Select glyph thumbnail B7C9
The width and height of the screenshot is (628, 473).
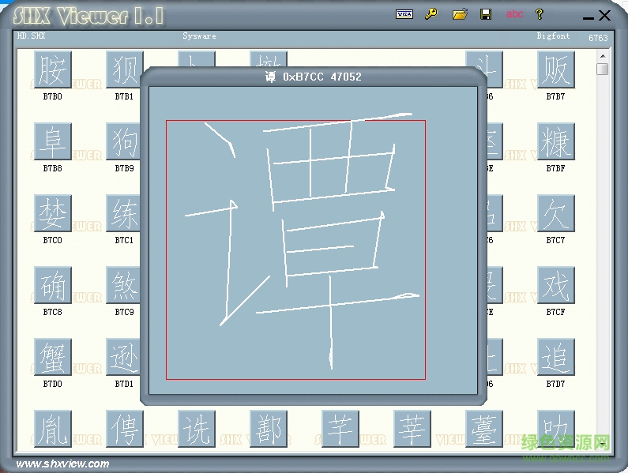coord(123,285)
